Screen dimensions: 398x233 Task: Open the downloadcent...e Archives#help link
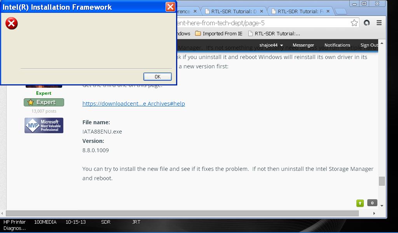pos(134,103)
